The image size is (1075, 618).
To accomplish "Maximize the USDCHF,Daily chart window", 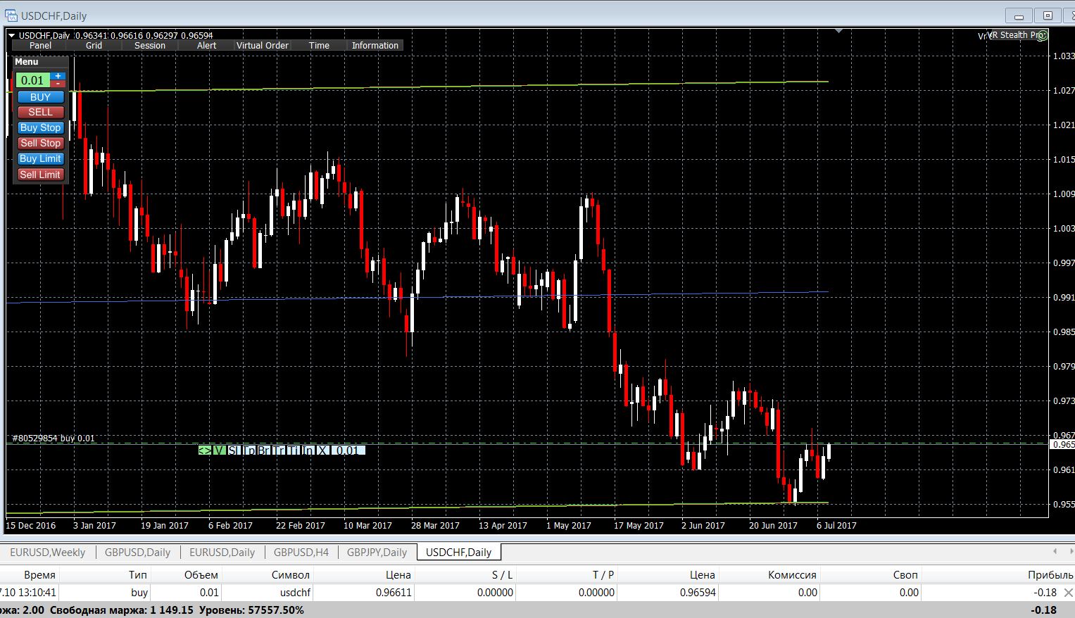I will 1048,15.
